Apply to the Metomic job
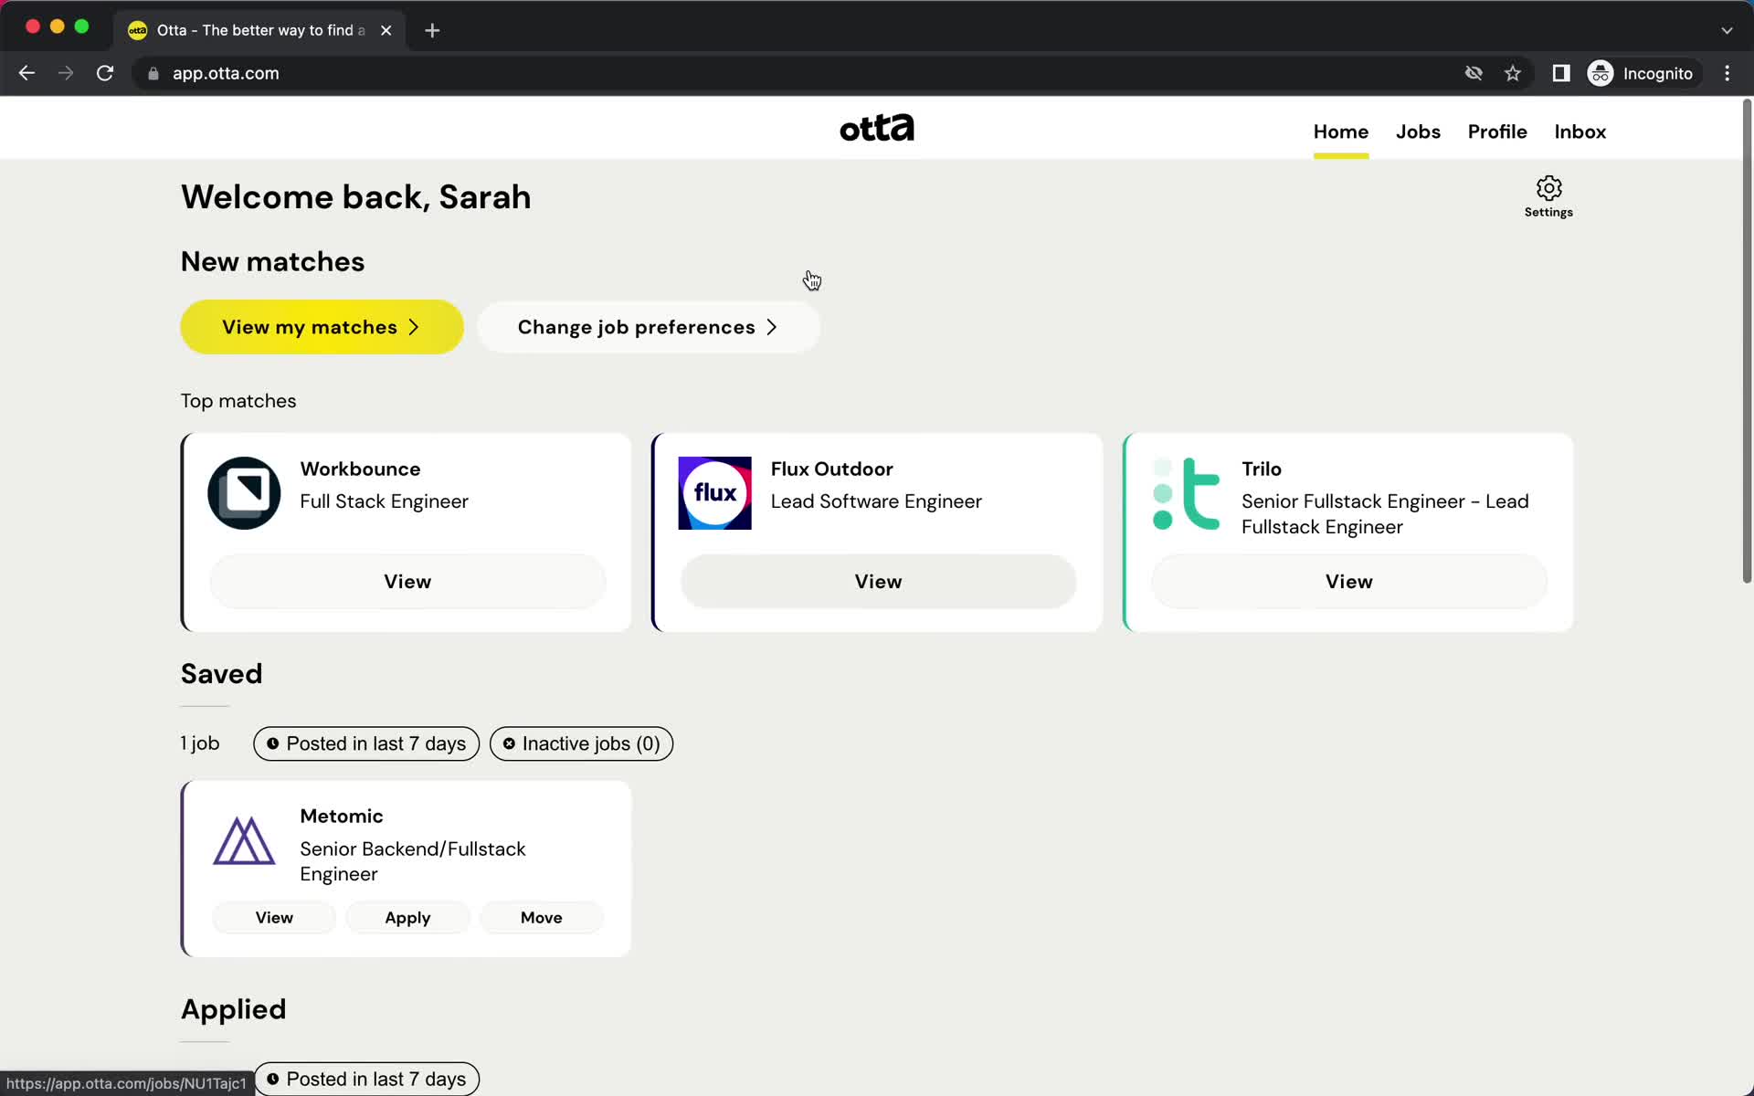The image size is (1754, 1096). click(x=407, y=918)
